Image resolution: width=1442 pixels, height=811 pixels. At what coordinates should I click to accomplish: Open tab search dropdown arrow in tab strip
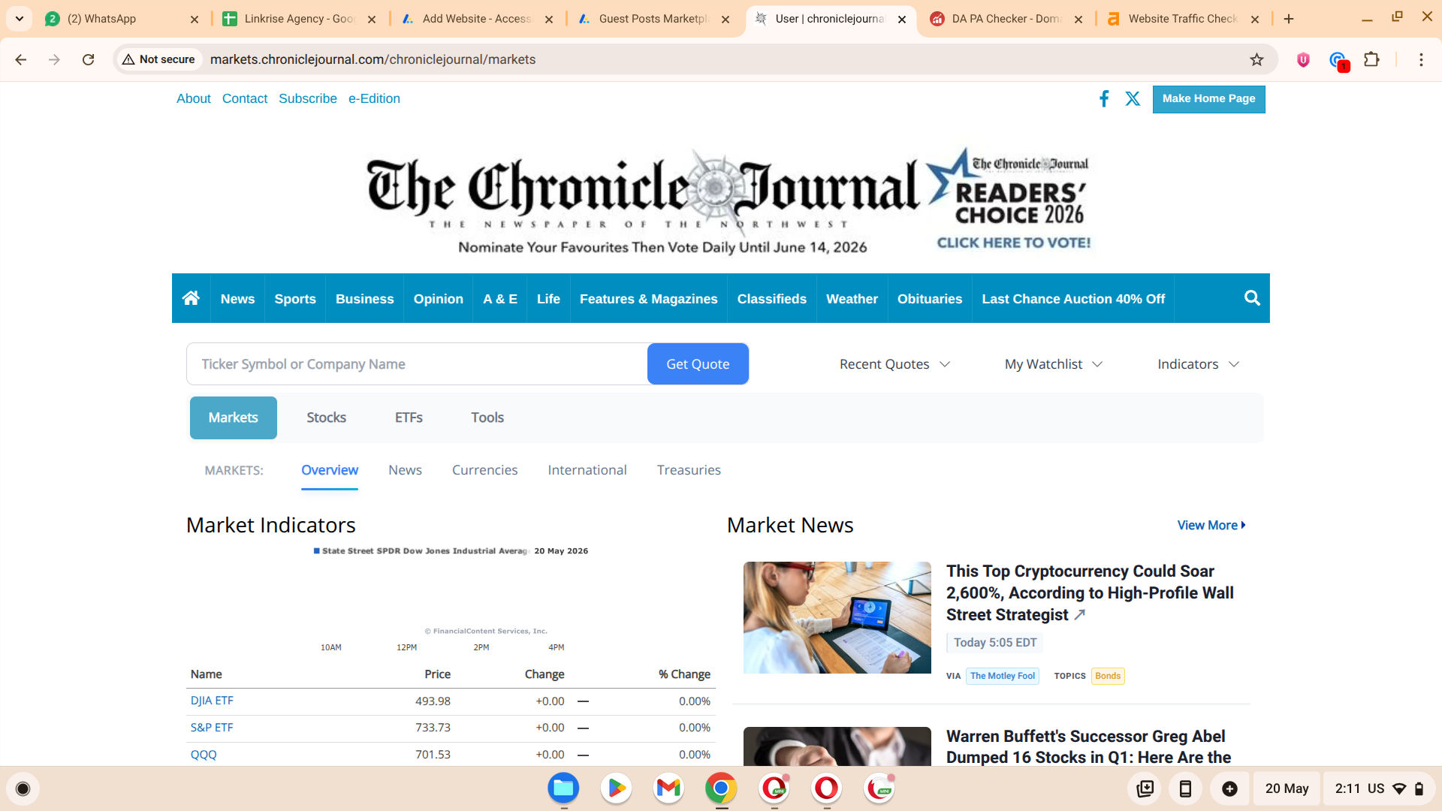point(20,19)
